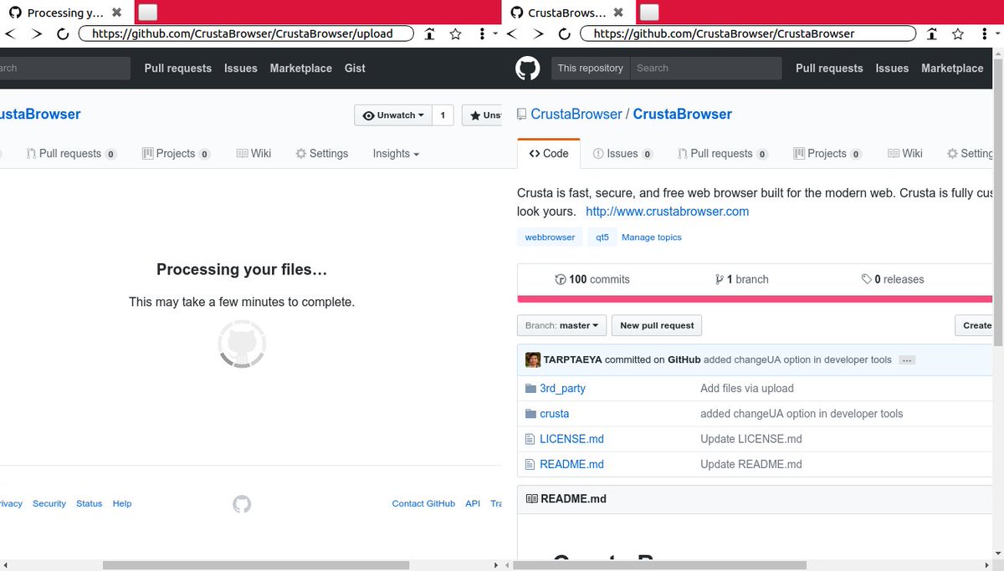Screen dimensions: 1004x571
Task: Open a new tab in the right pane
Action: (x=649, y=13)
